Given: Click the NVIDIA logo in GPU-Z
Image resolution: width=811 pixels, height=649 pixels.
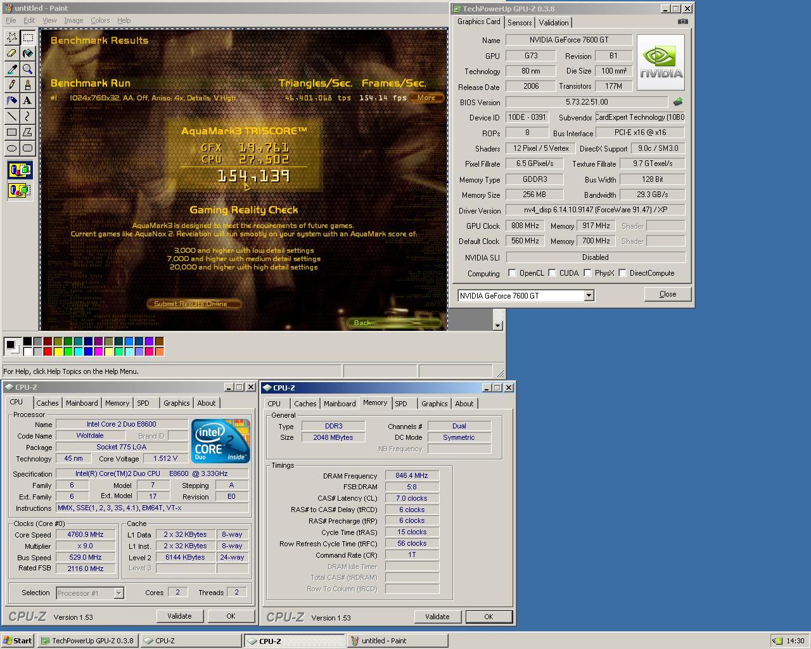Looking at the screenshot, I should click(x=660, y=62).
